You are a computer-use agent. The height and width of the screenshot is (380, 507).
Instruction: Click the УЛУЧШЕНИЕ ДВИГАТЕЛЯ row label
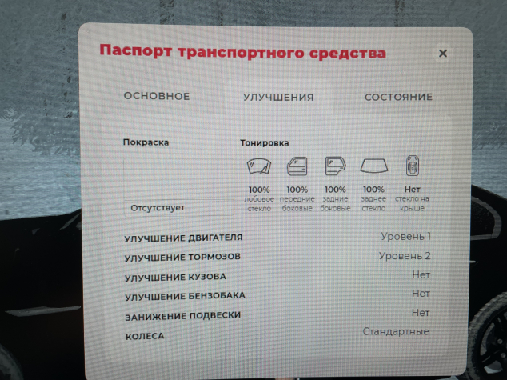coord(183,238)
